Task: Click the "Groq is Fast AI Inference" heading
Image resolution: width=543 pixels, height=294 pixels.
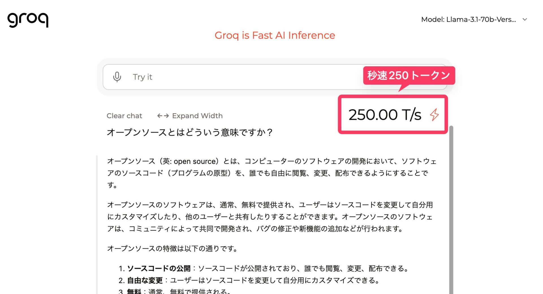Action: (x=275, y=35)
